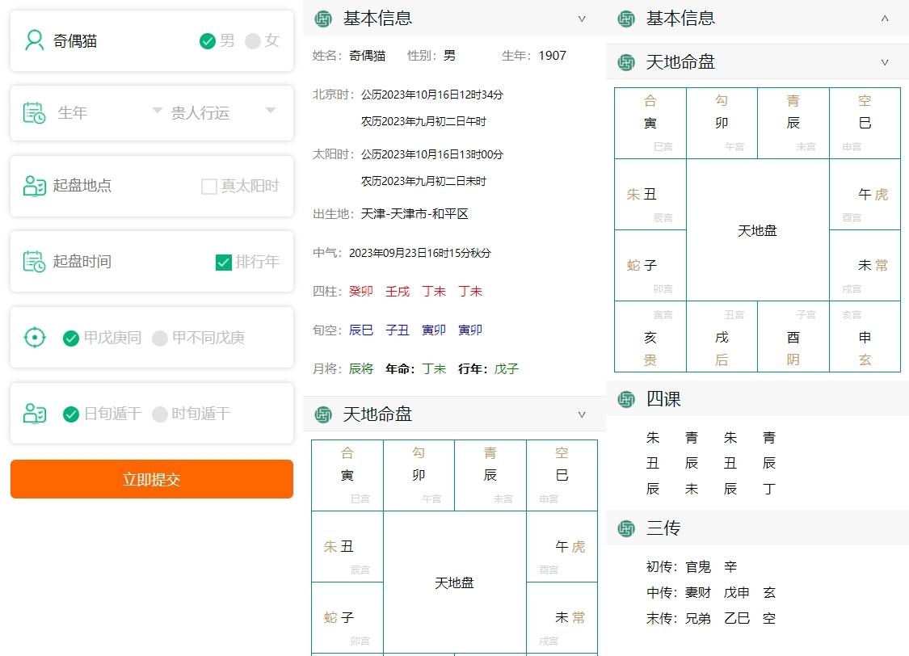Click the 申 玄 cell in right chart
The image size is (909, 656).
tap(865, 337)
